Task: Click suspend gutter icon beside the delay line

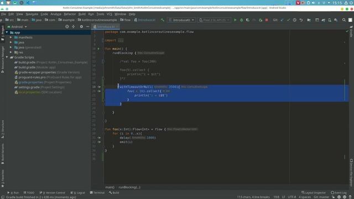Action: pyautogui.click(x=99, y=138)
